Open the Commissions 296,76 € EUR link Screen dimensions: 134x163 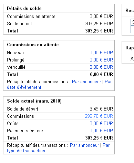(99, 116)
